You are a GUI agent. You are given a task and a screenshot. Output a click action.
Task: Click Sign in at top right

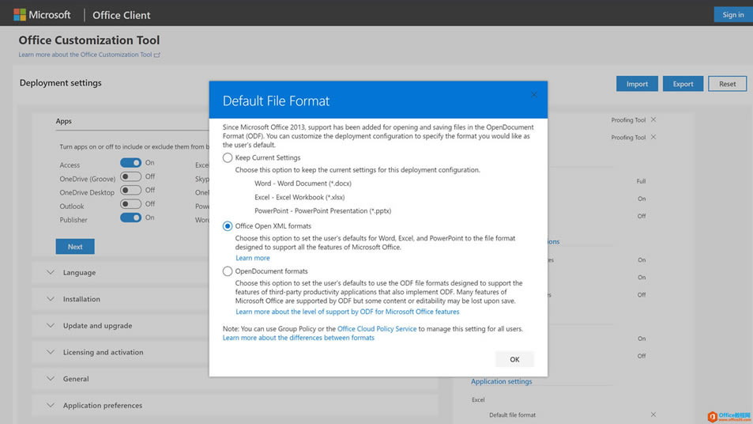732,15
